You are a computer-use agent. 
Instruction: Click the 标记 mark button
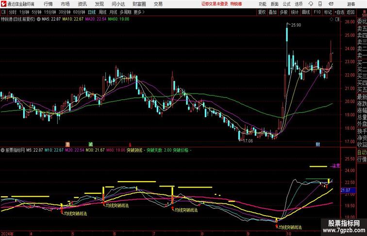click(328, 12)
